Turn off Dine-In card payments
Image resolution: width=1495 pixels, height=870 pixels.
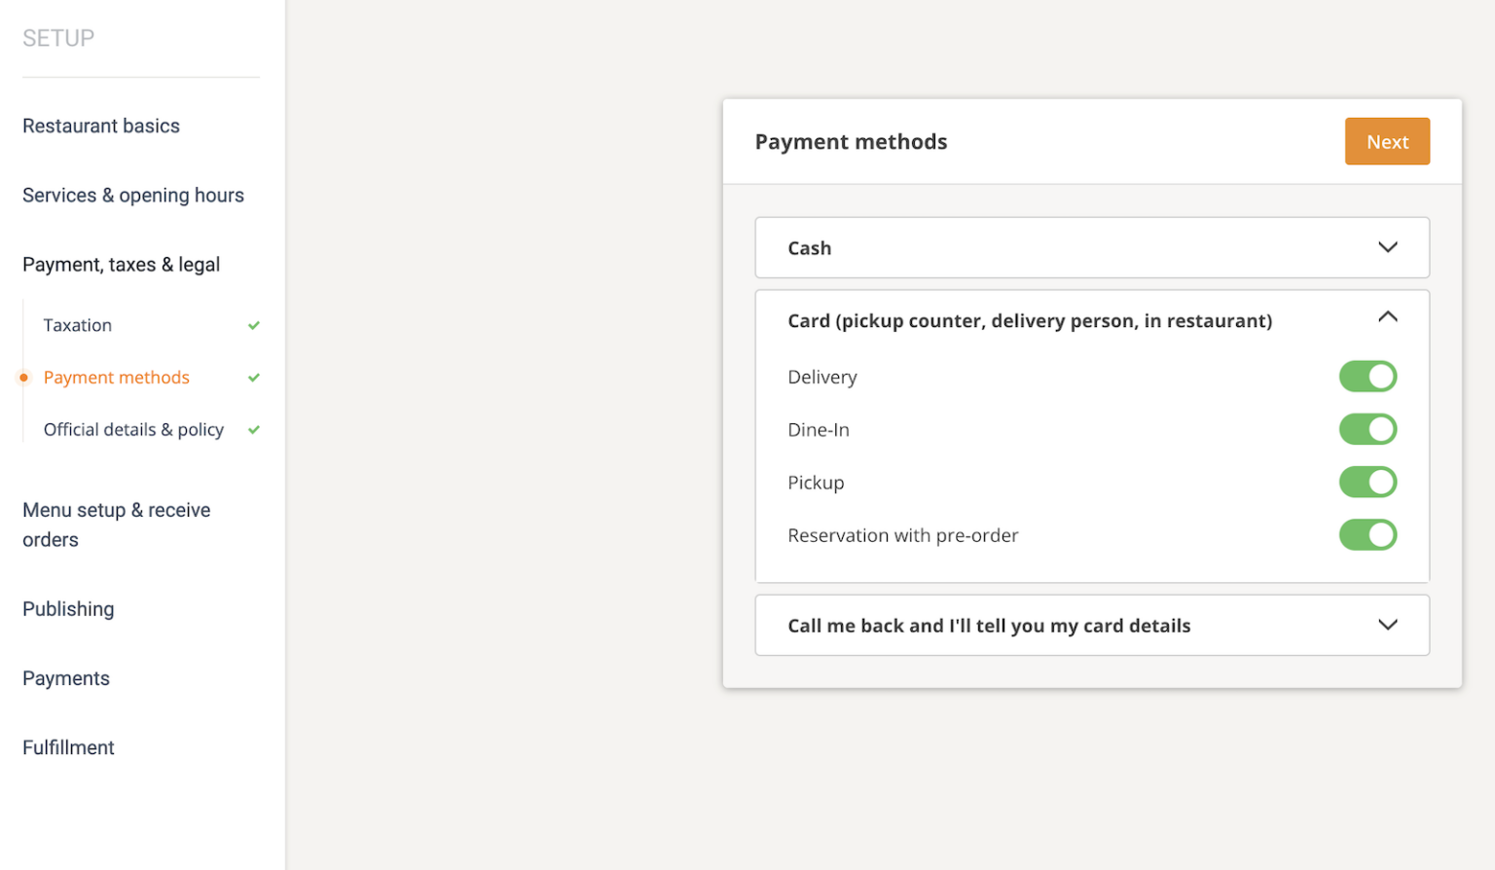1367,429
